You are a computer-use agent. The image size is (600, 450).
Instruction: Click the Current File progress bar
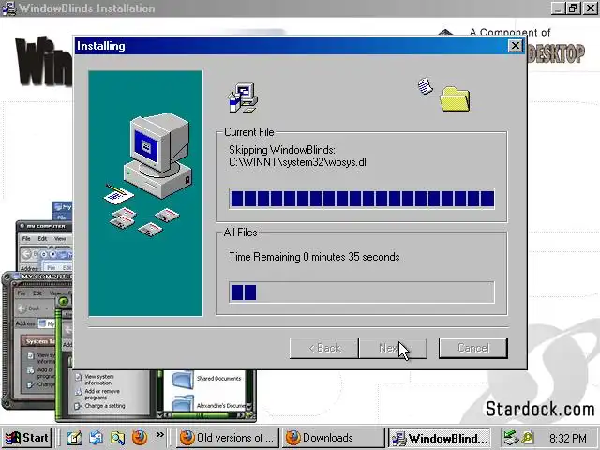click(x=362, y=199)
